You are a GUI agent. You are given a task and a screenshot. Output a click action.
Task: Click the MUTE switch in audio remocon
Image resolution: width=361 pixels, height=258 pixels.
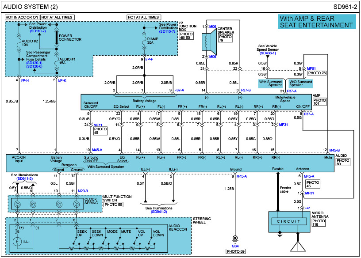(x=119, y=242)
